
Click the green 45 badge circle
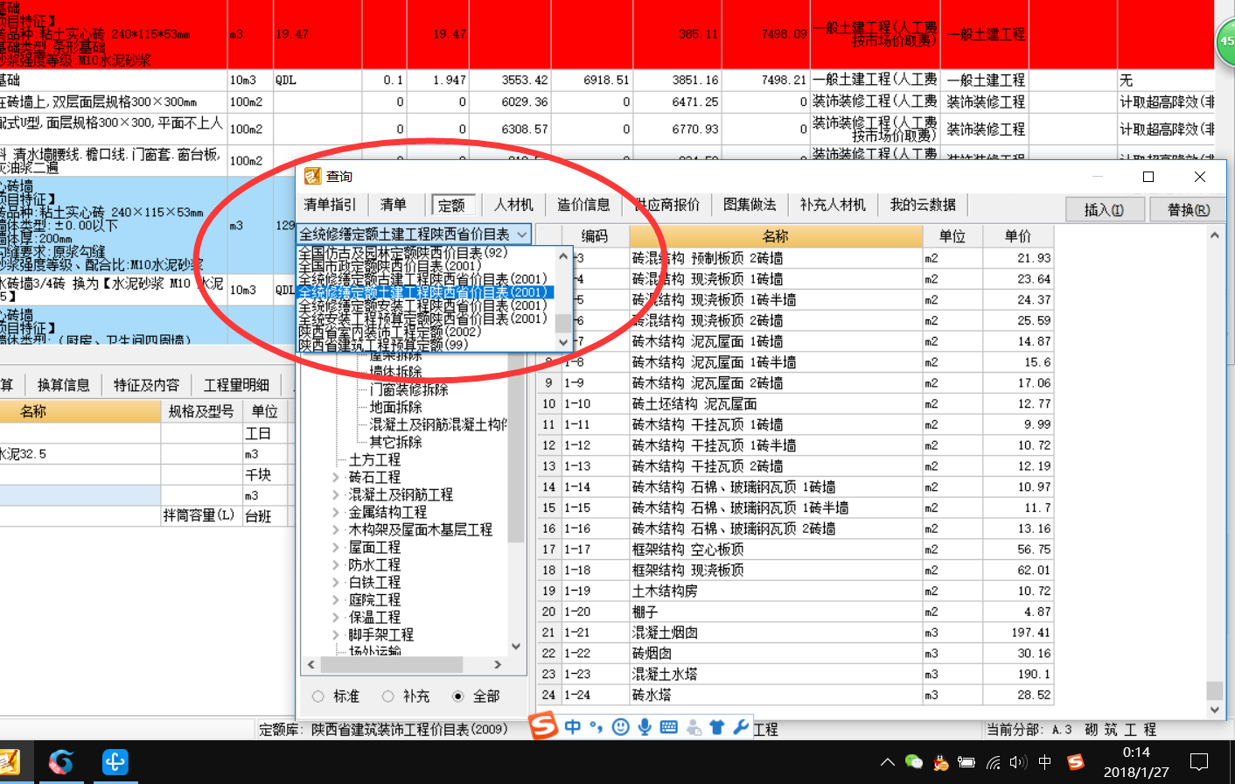[1226, 41]
